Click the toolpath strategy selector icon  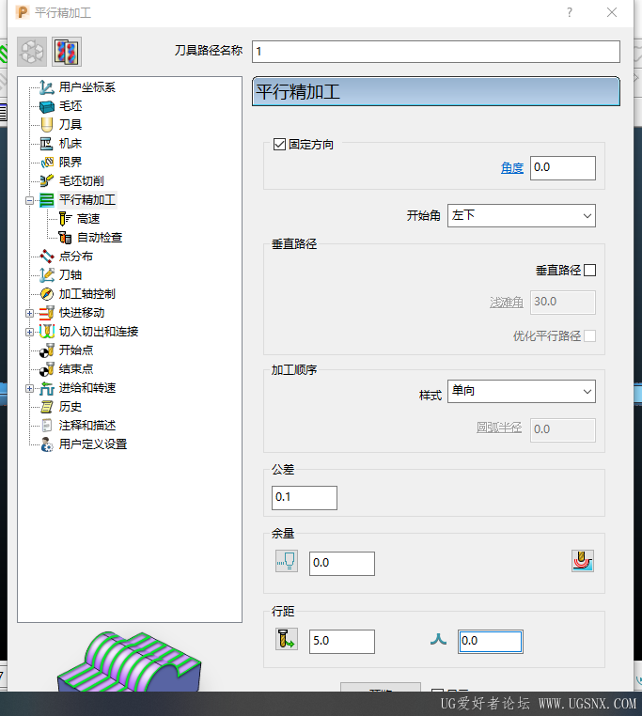[32, 52]
